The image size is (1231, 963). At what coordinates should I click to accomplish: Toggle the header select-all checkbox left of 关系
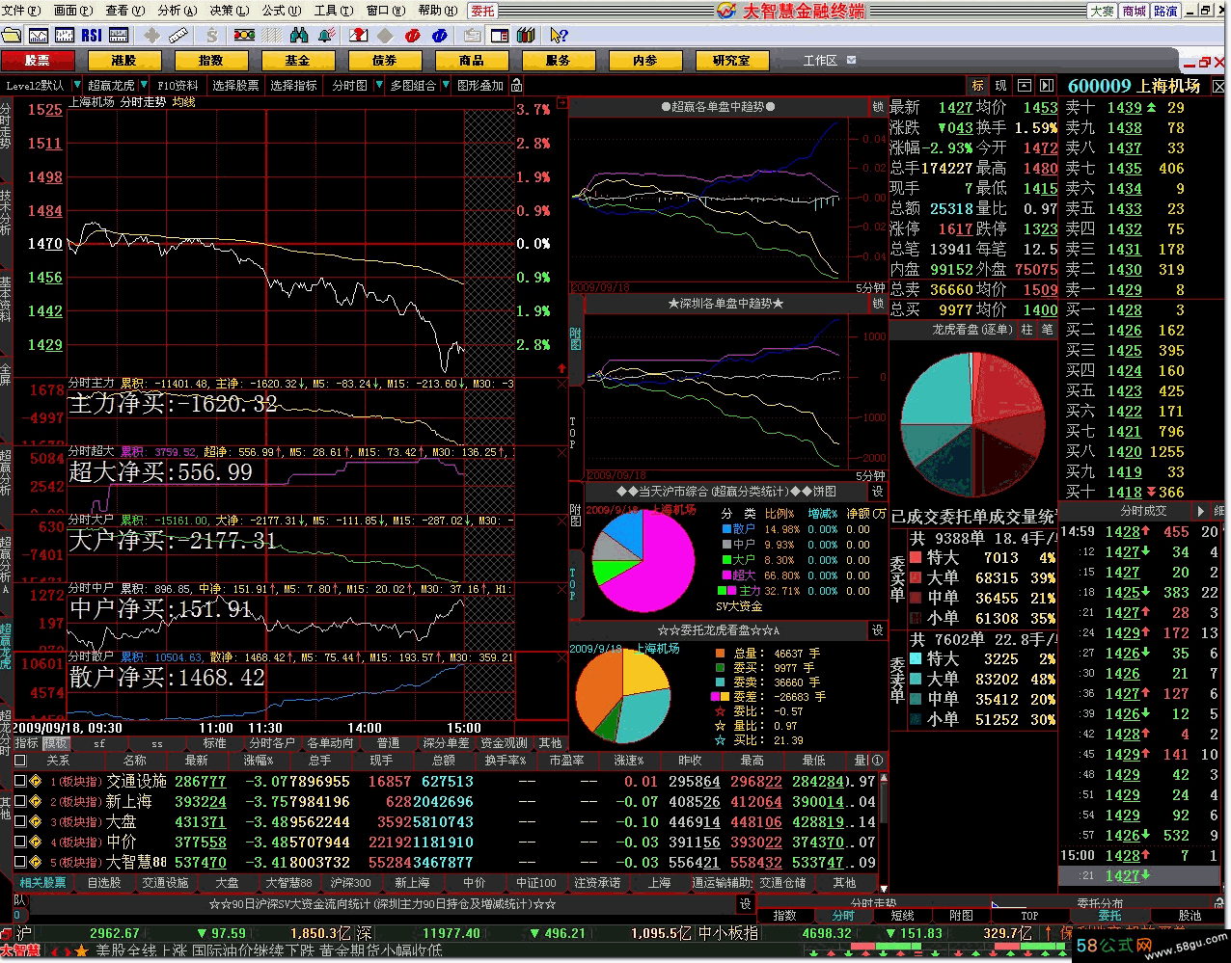pos(20,761)
